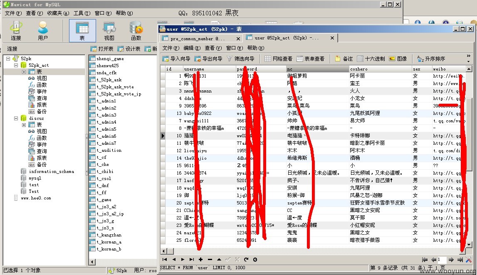
Task: Open the 连接 (Connection) toolbar icon
Action: click(x=16, y=31)
